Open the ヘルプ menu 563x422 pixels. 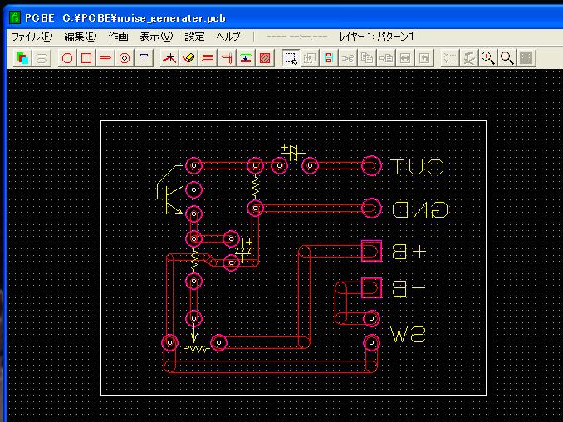[228, 37]
